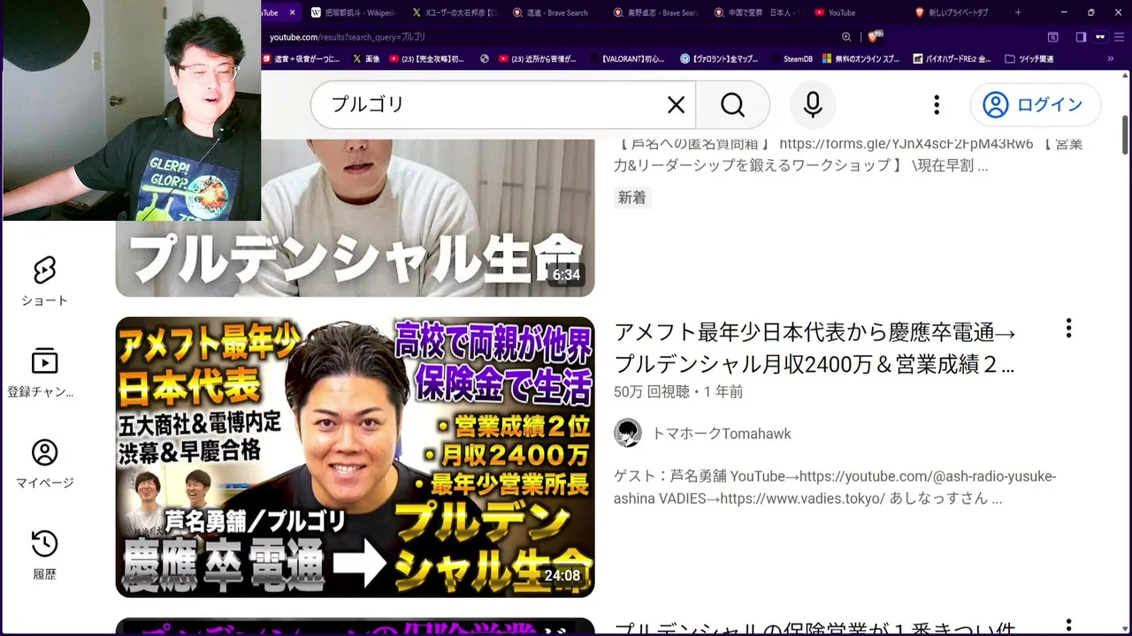Open more options for プルデンシャルの保険営業 video
The image size is (1132, 636).
[1068, 625]
